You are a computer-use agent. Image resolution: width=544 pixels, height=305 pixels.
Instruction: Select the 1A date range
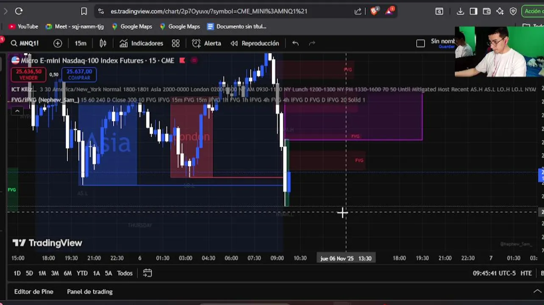tap(96, 273)
